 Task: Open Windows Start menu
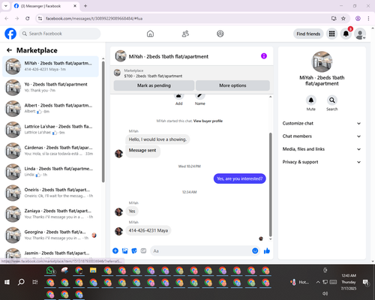[x=7, y=282]
